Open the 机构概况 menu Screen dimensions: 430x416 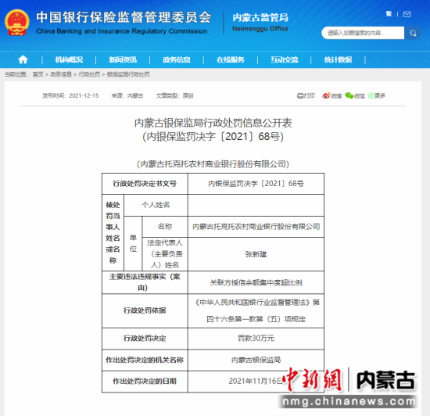[69, 59]
